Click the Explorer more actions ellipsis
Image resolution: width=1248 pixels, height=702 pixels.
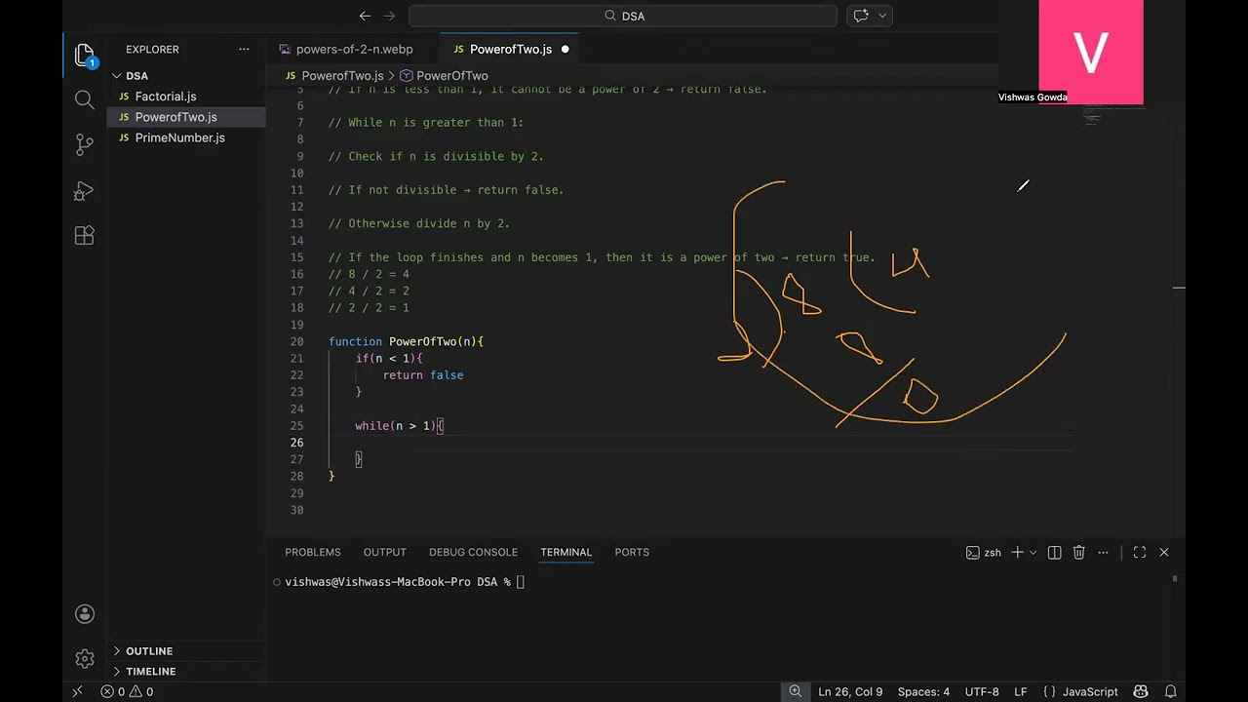tap(244, 49)
